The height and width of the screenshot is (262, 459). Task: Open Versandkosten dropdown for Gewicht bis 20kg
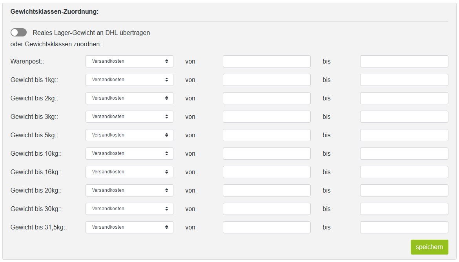129,191
